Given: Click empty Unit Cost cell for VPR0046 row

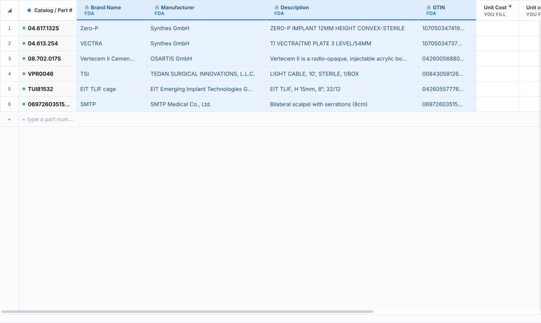Looking at the screenshot, I should [x=497, y=74].
